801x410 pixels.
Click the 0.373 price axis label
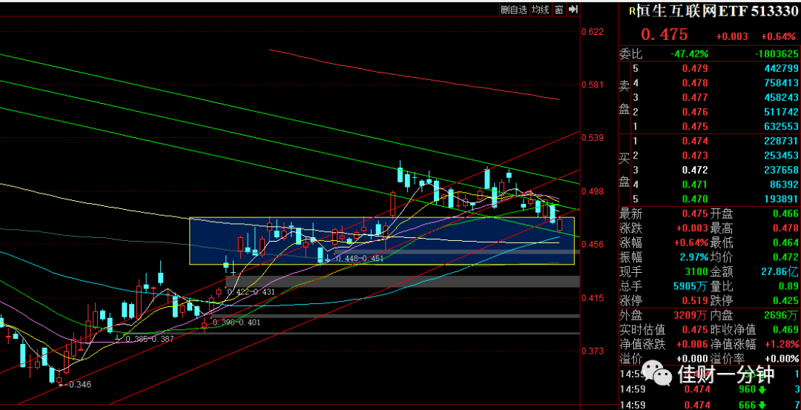click(593, 351)
